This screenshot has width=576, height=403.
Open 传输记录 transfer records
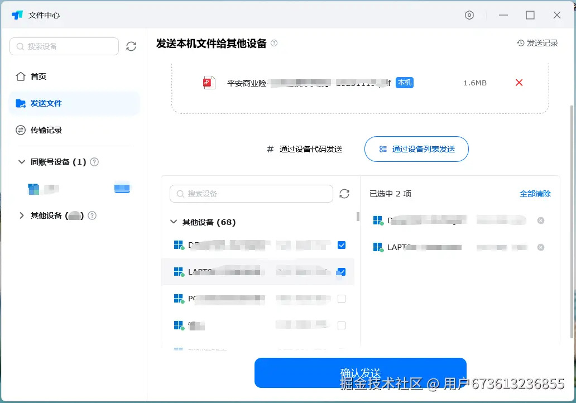coord(39,130)
